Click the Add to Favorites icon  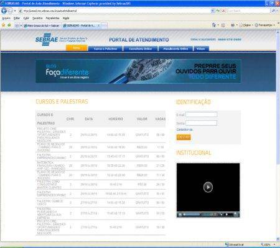click(x=9, y=25)
